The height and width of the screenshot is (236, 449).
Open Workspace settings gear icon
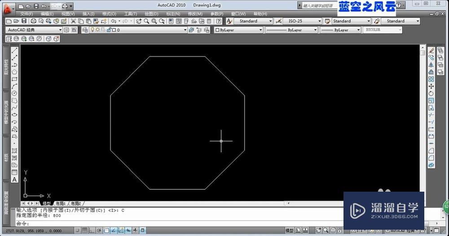pos(66,30)
